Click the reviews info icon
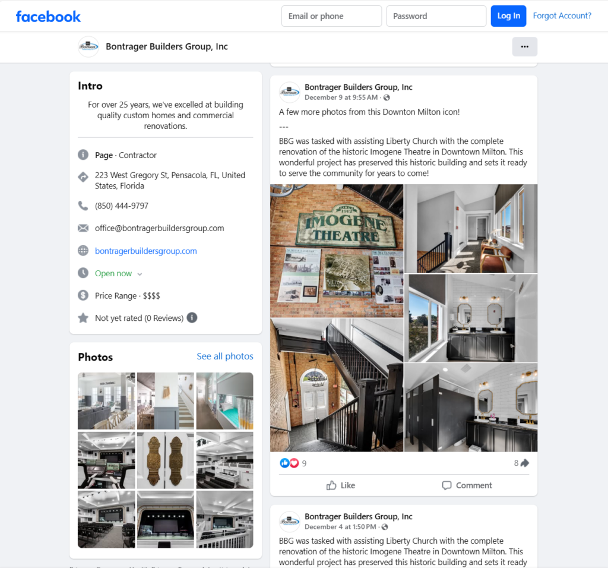Image resolution: width=608 pixels, height=568 pixels. click(192, 318)
